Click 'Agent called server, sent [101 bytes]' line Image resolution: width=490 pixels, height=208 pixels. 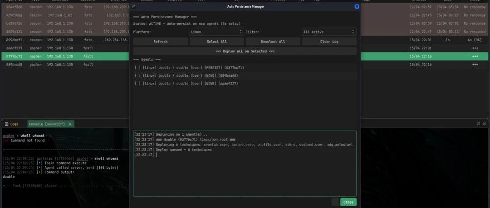pyautogui.click(x=81, y=167)
